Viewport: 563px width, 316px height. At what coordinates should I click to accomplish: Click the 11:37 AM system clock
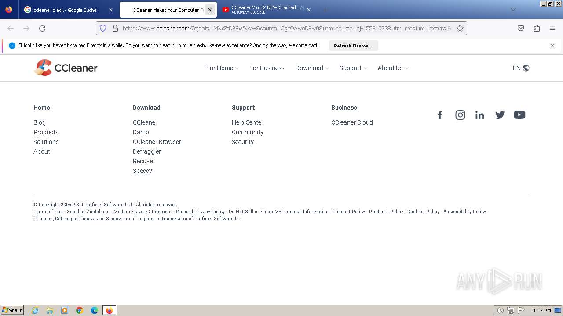(541, 310)
